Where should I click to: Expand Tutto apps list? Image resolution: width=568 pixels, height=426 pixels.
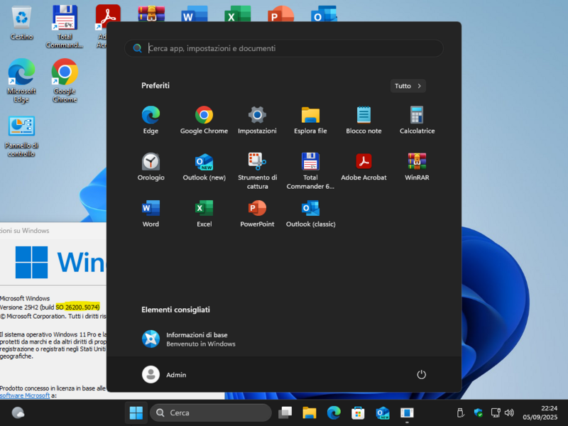[408, 86]
